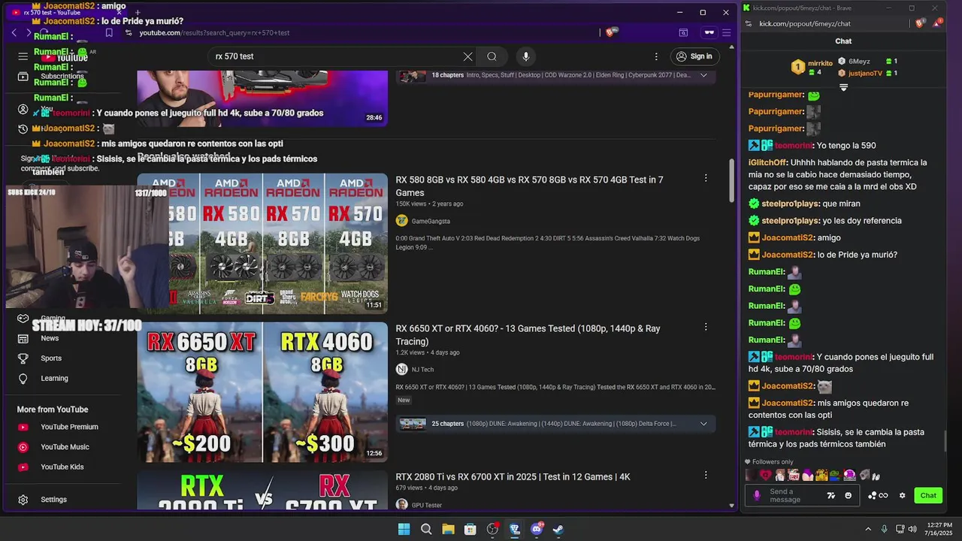962x541 pixels.
Task: Show hidden system tray icons
Action: click(x=868, y=529)
